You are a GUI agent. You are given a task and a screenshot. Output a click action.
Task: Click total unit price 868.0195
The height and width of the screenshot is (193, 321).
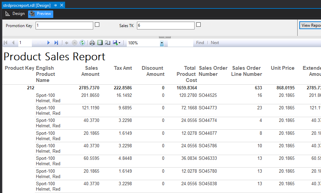[285, 88]
